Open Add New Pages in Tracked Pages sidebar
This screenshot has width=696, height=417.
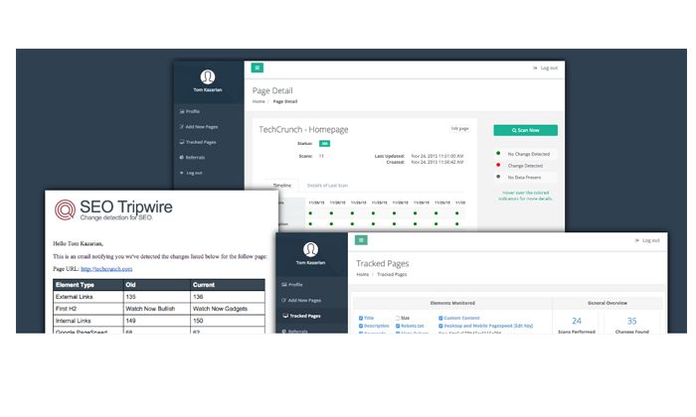[301, 300]
